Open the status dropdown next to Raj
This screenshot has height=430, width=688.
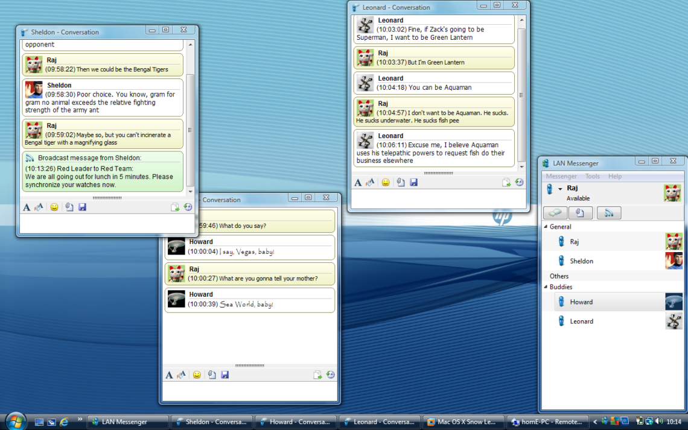click(x=561, y=188)
